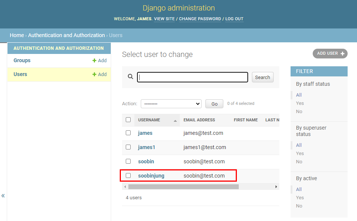Open the Authentication and Authorization sidebar heading

pos(59,48)
